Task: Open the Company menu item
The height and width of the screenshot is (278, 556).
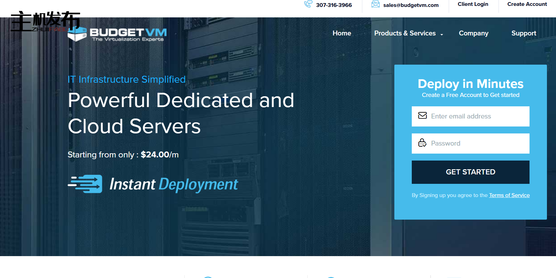Action: pos(473,33)
